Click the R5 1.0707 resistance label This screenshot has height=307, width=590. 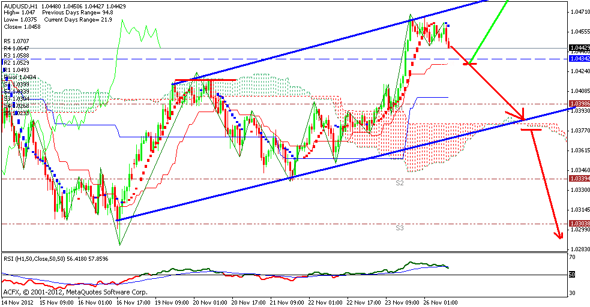(x=16, y=41)
